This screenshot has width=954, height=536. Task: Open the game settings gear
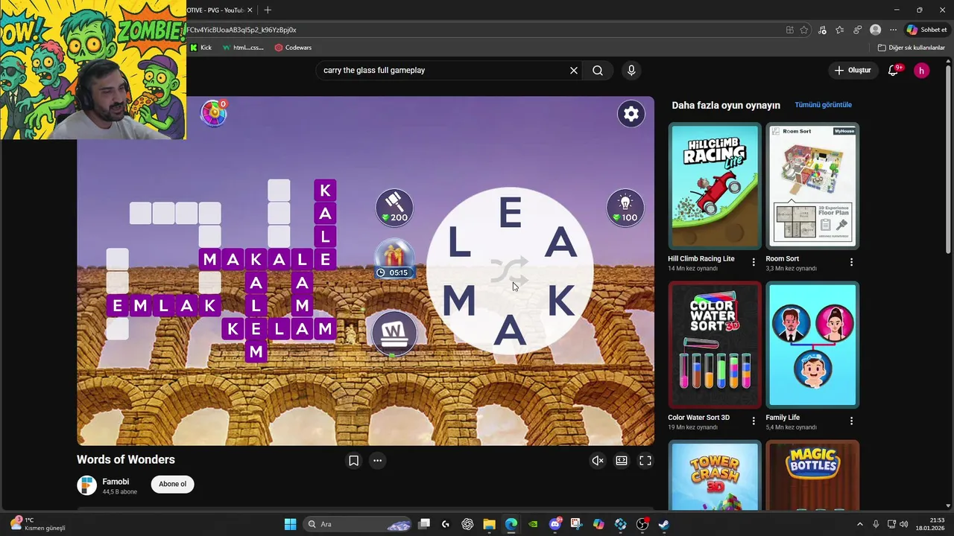[x=631, y=114]
